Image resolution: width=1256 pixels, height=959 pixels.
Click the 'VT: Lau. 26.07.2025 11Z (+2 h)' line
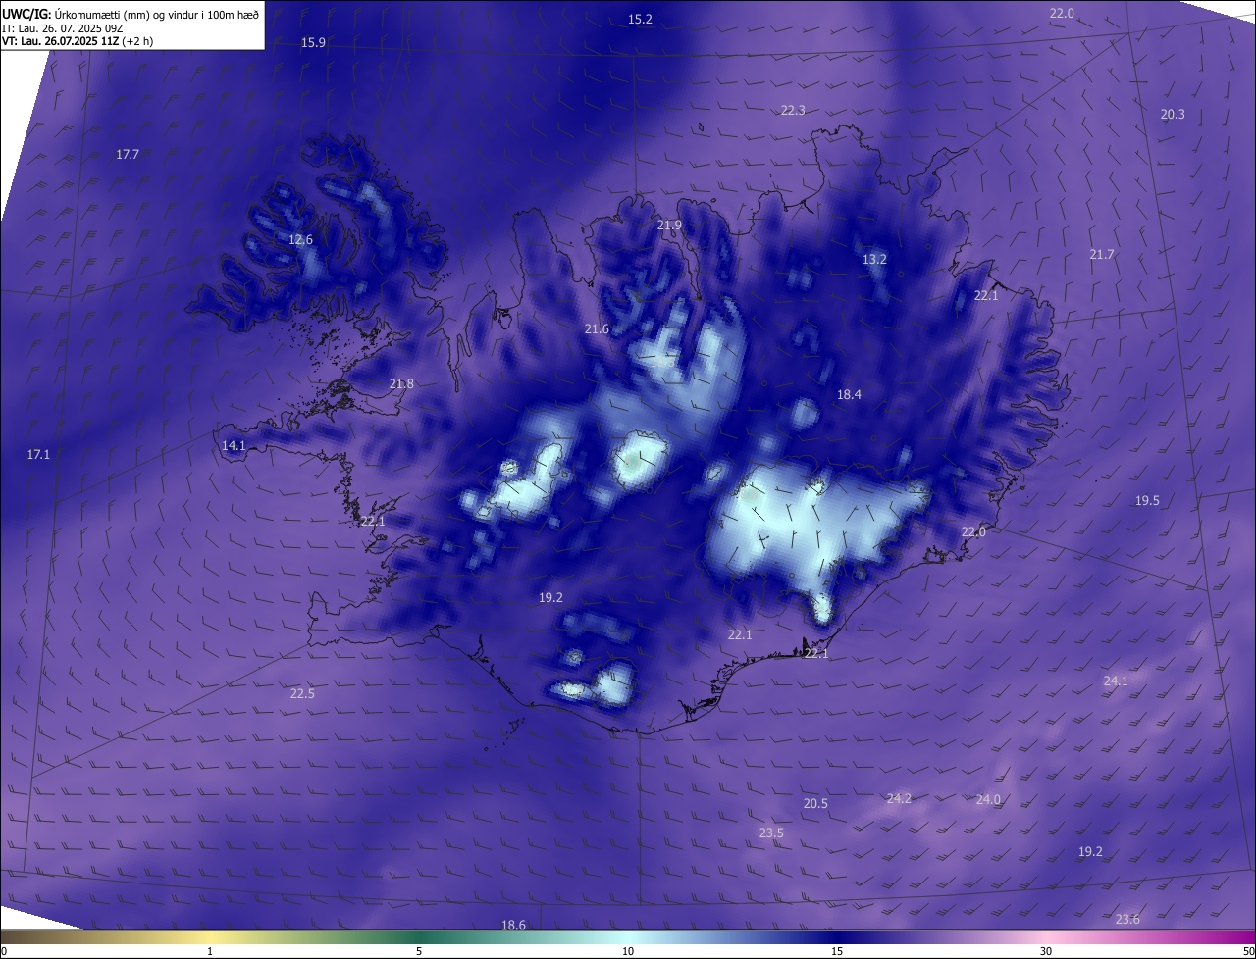tap(78, 41)
